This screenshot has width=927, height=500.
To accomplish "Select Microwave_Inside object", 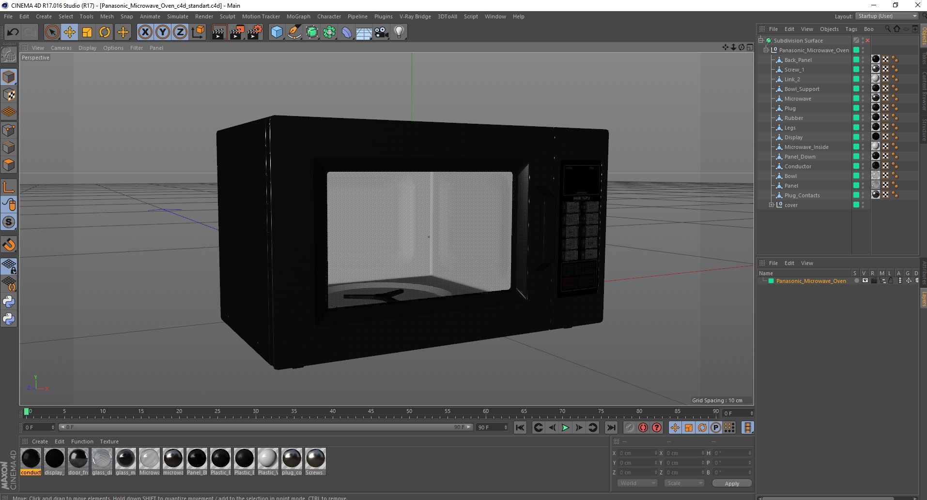I will click(x=806, y=147).
